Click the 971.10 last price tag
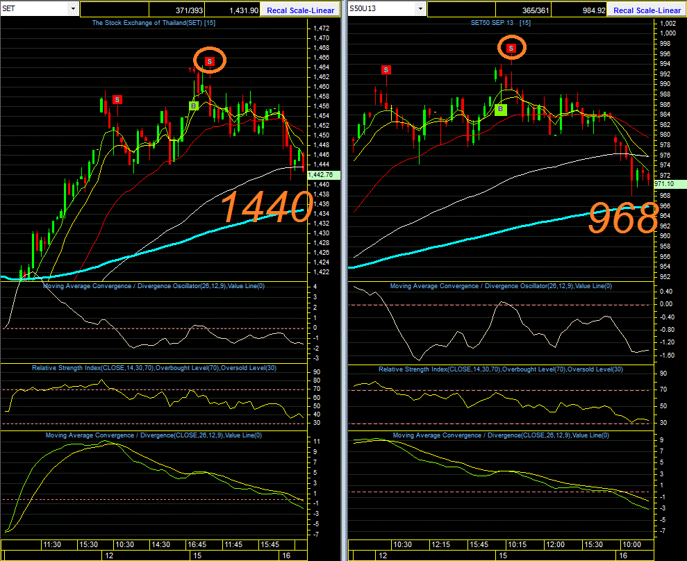687x561 pixels. (x=670, y=184)
